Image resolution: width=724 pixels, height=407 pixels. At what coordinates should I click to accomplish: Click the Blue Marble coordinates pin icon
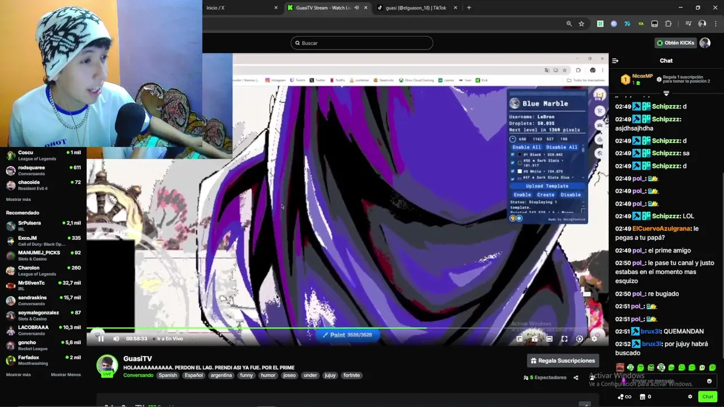[513, 139]
